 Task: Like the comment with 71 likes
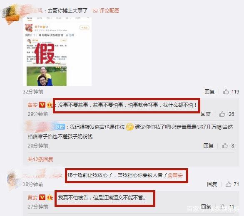point(229,184)
